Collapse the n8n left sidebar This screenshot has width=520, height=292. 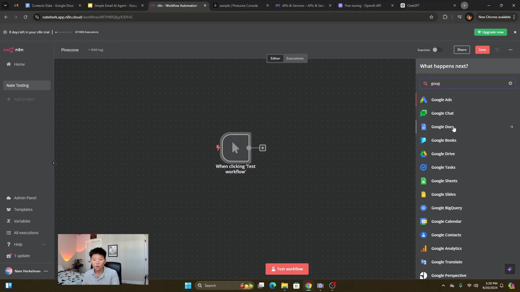click(54, 163)
